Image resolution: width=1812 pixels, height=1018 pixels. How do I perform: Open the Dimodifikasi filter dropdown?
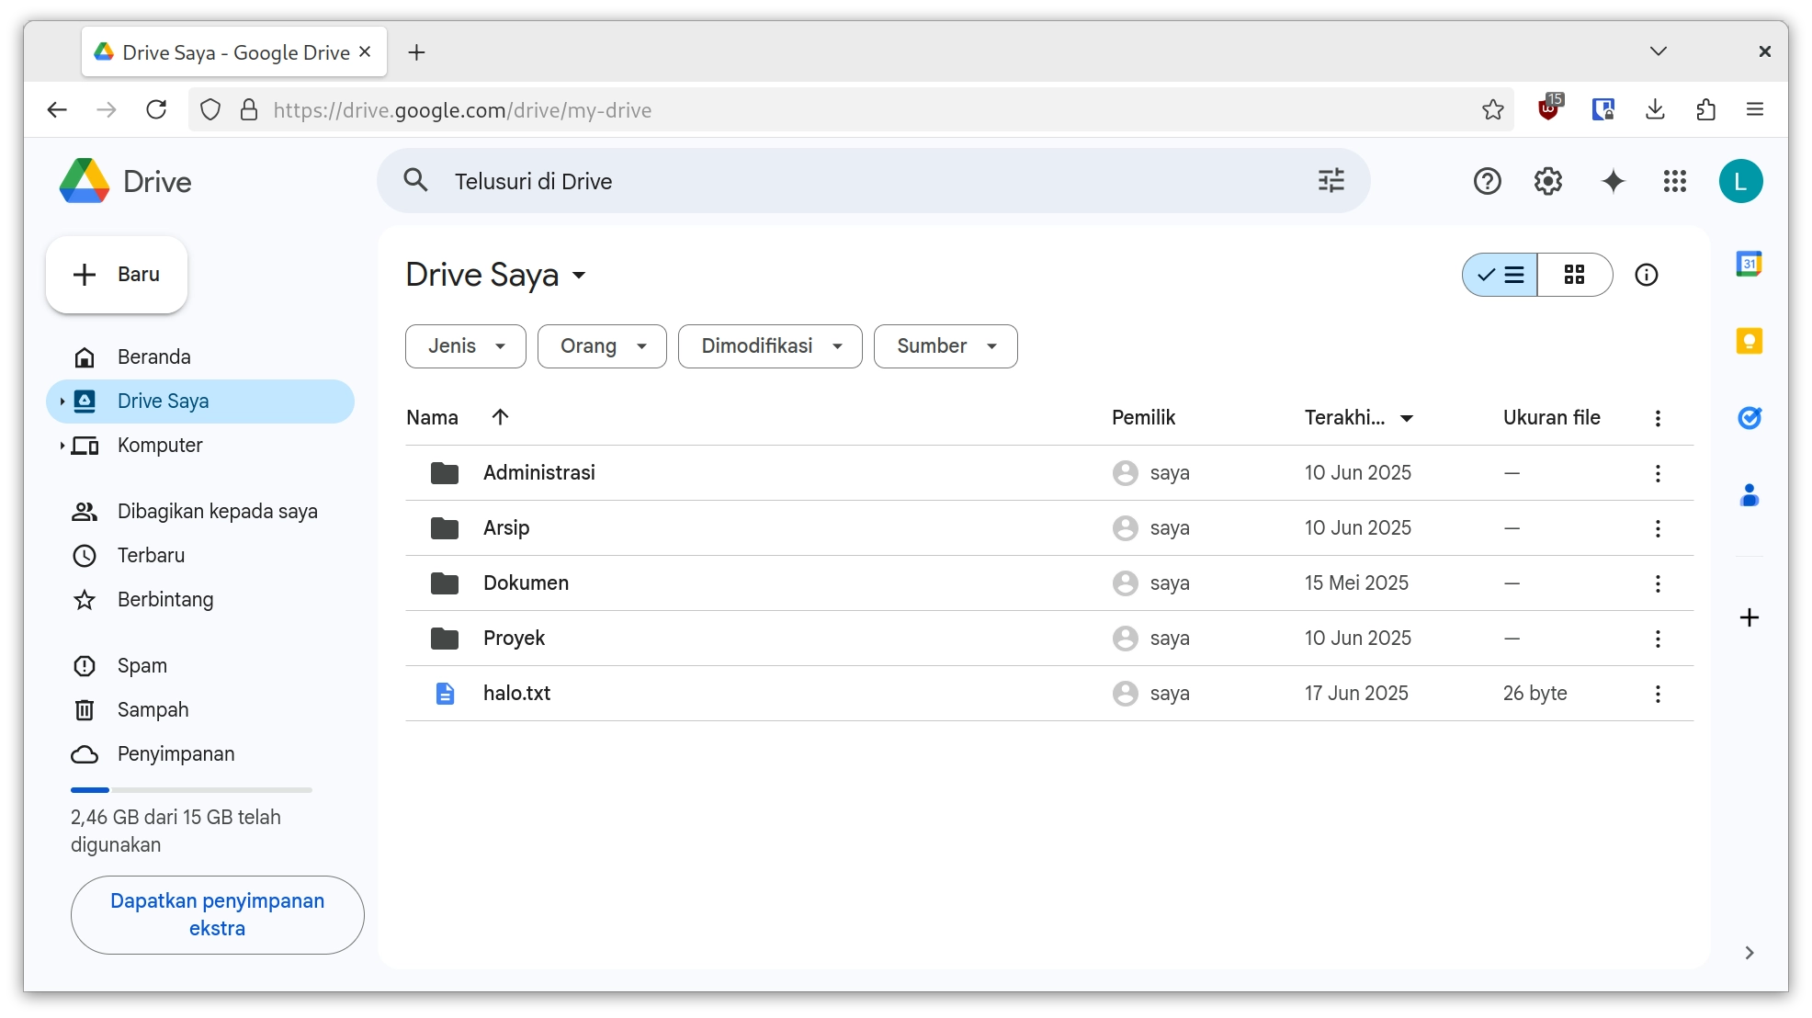click(770, 346)
